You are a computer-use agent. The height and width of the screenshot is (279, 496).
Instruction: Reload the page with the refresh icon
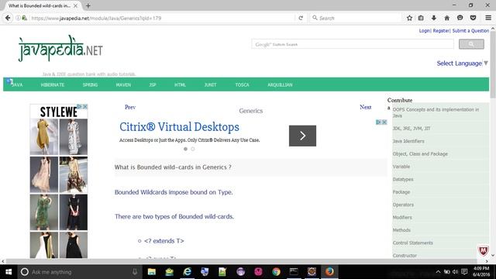[301, 18]
